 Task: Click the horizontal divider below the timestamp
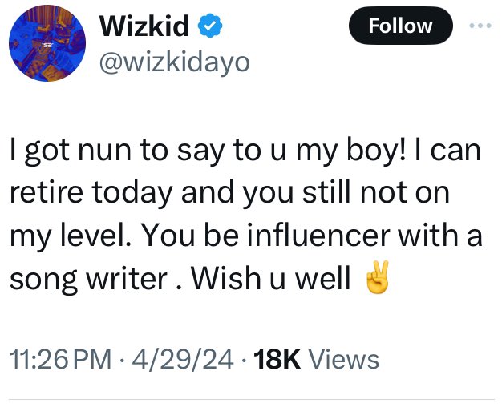click(251, 398)
